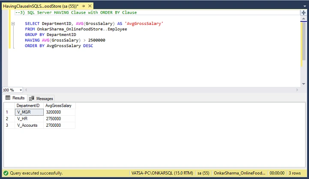The height and width of the screenshot is (179, 309).
Task: Select result row header 2
Action: 9,119
